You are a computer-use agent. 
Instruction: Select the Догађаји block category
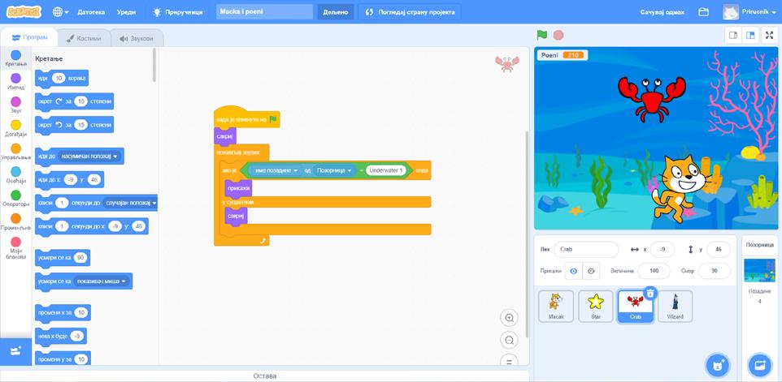[16, 128]
